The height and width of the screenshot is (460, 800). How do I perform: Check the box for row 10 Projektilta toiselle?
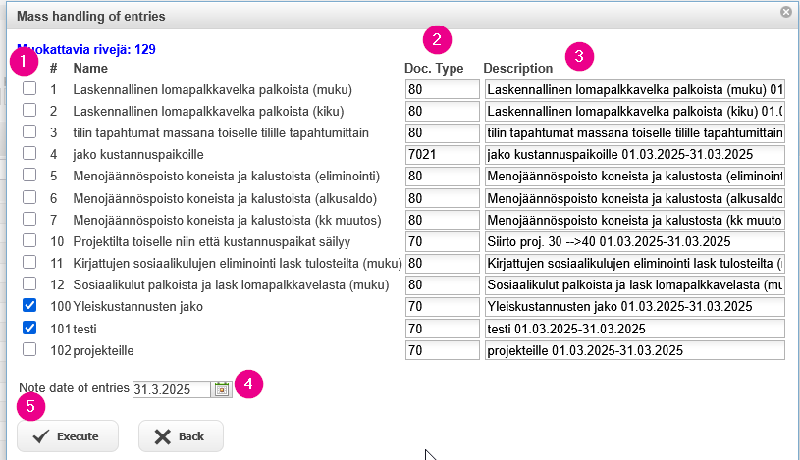(x=29, y=240)
